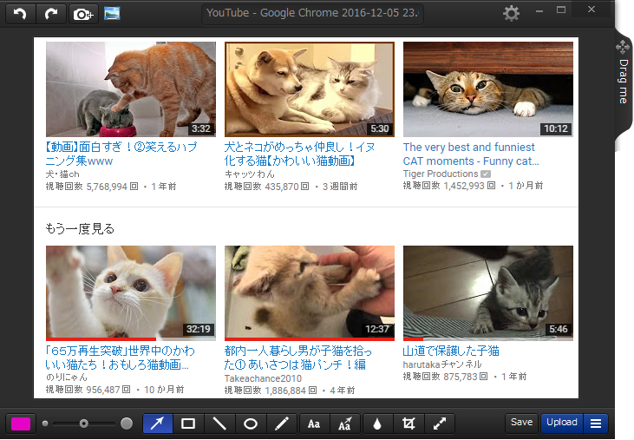Click the resize image diagonal arrows tool
This screenshot has width=634, height=440.
click(440, 424)
